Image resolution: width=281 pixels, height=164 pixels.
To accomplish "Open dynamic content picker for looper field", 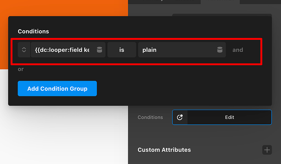I will [x=99, y=50].
